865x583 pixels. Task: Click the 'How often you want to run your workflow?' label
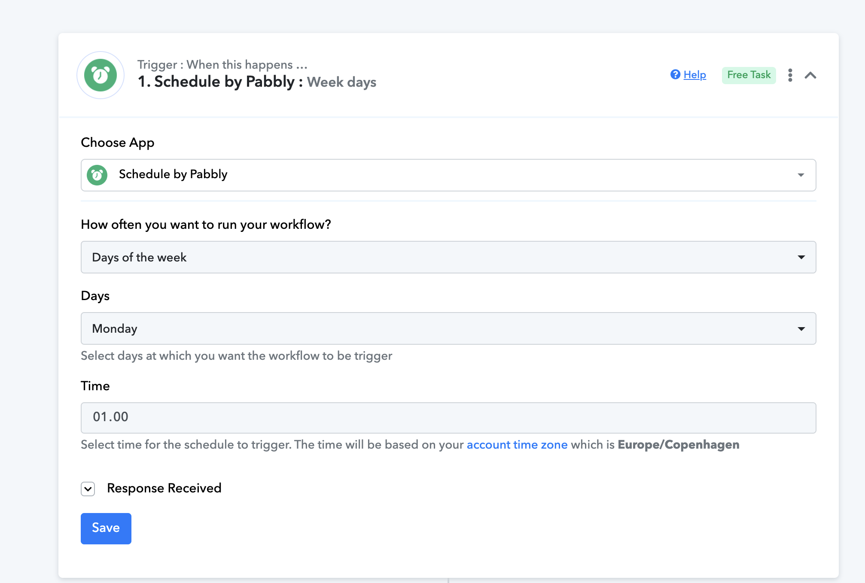[x=206, y=225]
